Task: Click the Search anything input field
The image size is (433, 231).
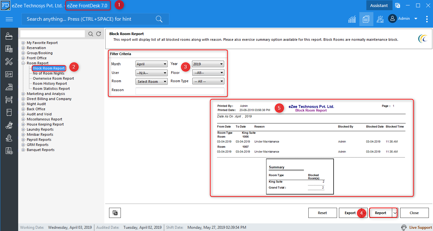Action: pyautogui.click(x=95, y=19)
